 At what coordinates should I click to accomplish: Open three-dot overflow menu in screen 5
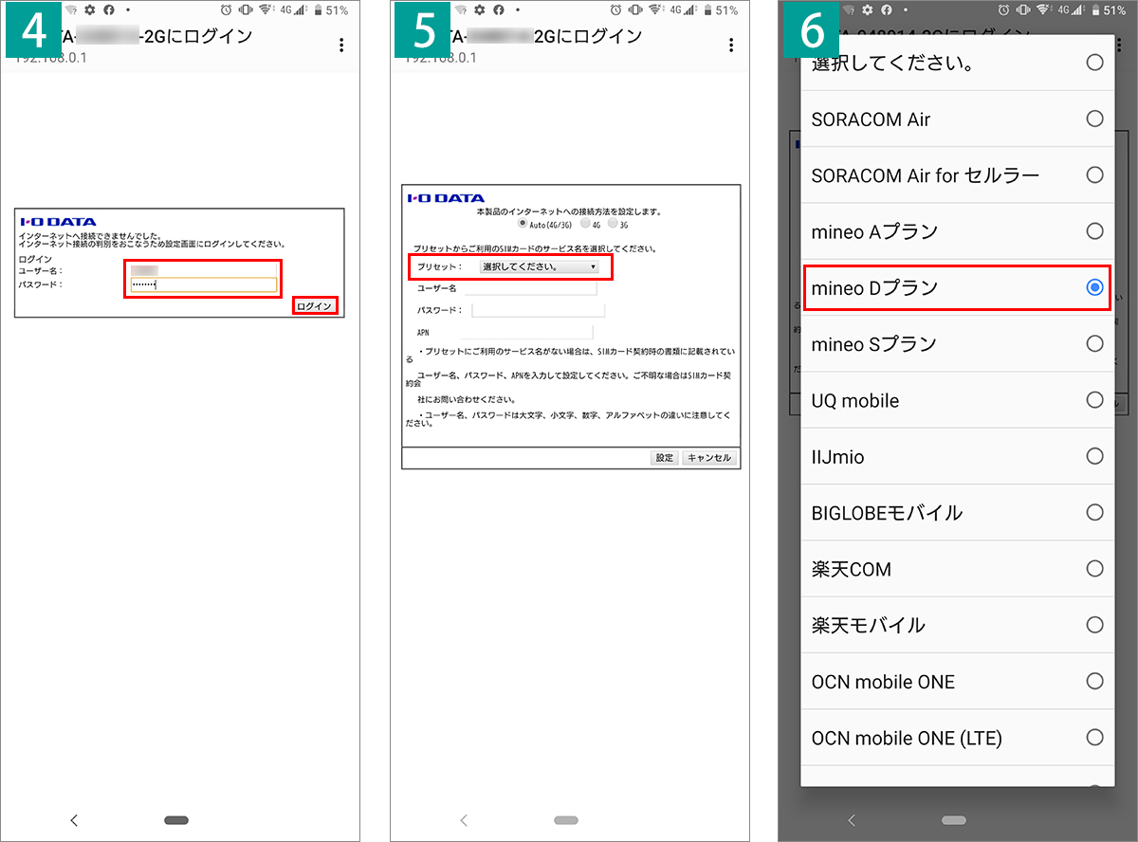pyautogui.click(x=730, y=46)
